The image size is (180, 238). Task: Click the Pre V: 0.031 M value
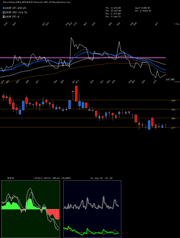click(143, 11)
